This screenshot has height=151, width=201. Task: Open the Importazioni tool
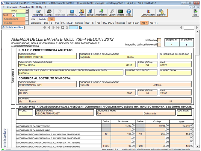101,13
